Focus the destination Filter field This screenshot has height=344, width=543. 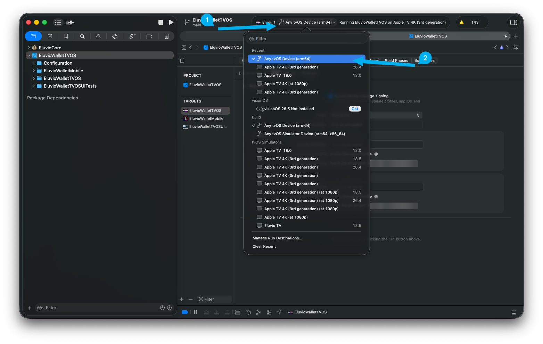pos(306,39)
